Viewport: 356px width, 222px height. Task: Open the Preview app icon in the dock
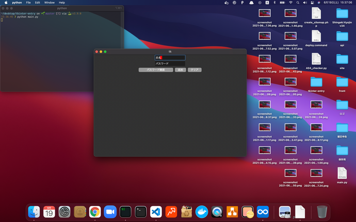point(285,212)
